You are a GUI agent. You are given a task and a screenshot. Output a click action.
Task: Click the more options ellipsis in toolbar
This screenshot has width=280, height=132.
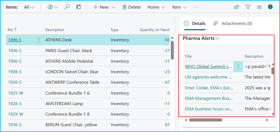197,7
